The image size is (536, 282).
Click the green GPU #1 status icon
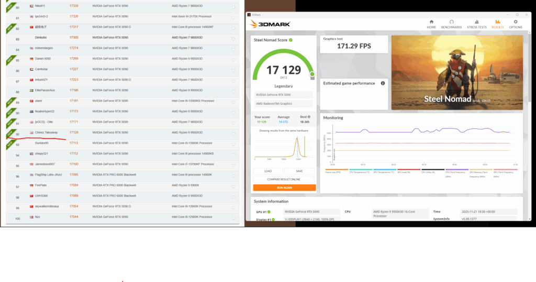coord(269,212)
